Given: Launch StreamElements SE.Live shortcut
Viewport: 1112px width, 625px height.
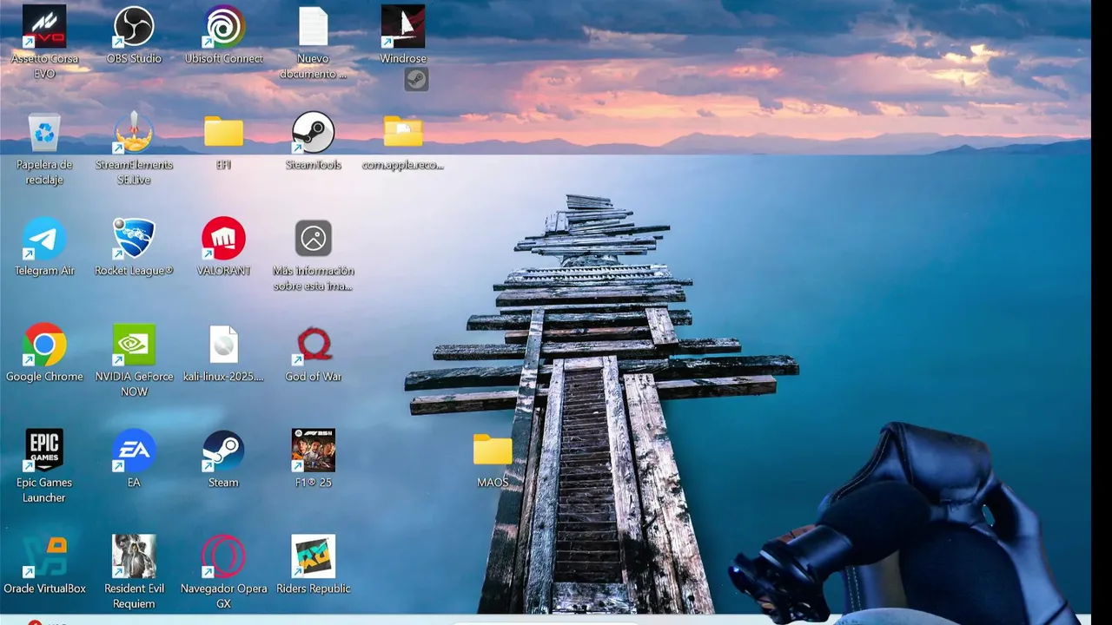Looking at the screenshot, I should click(x=134, y=133).
